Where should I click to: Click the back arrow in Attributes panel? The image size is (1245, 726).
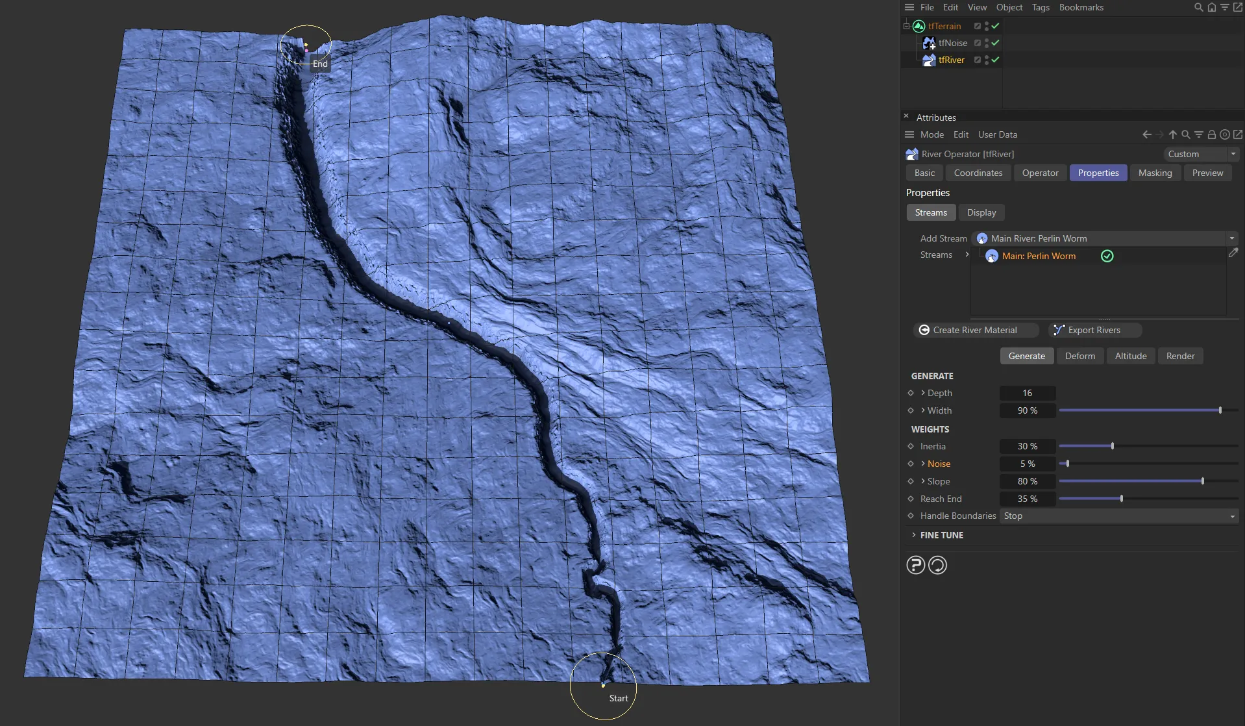pyautogui.click(x=1147, y=134)
